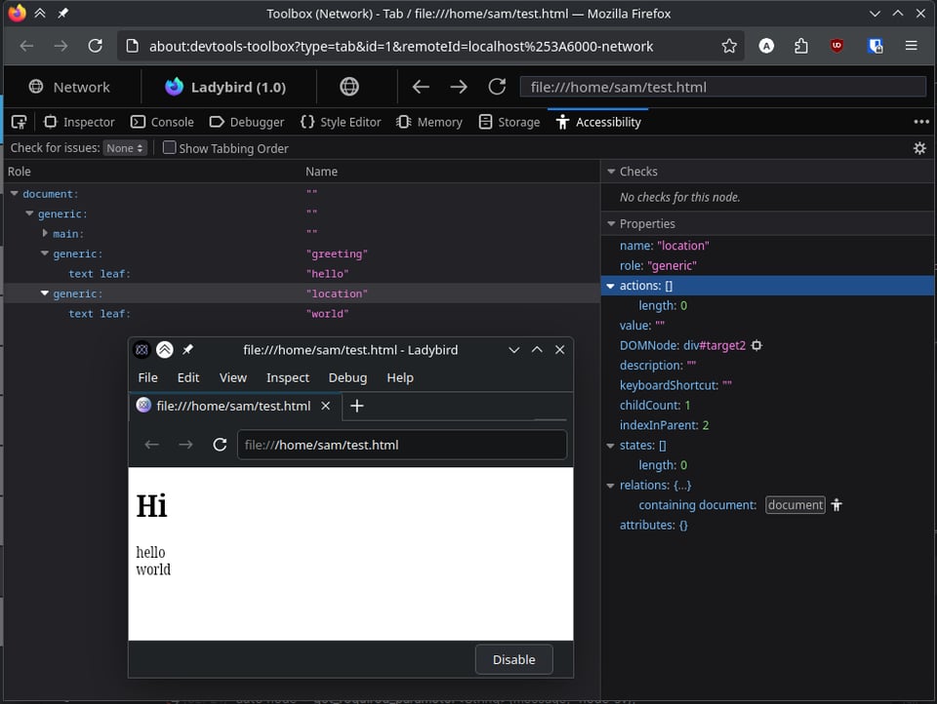The width and height of the screenshot is (937, 704).
Task: Expand the main tree node
Action: point(45,234)
